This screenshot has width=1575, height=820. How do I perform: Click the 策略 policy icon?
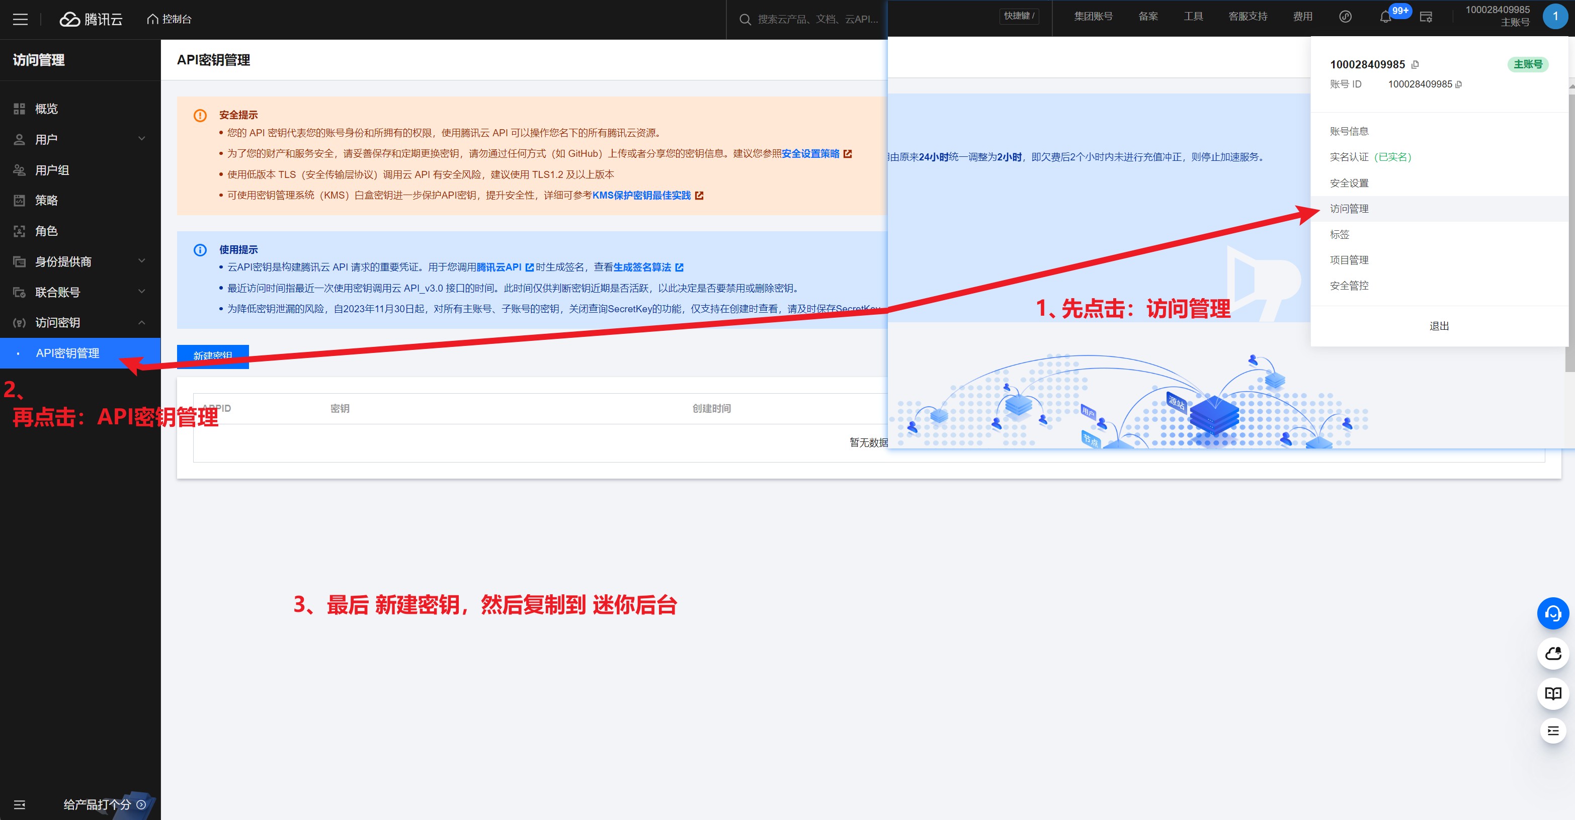tap(20, 201)
